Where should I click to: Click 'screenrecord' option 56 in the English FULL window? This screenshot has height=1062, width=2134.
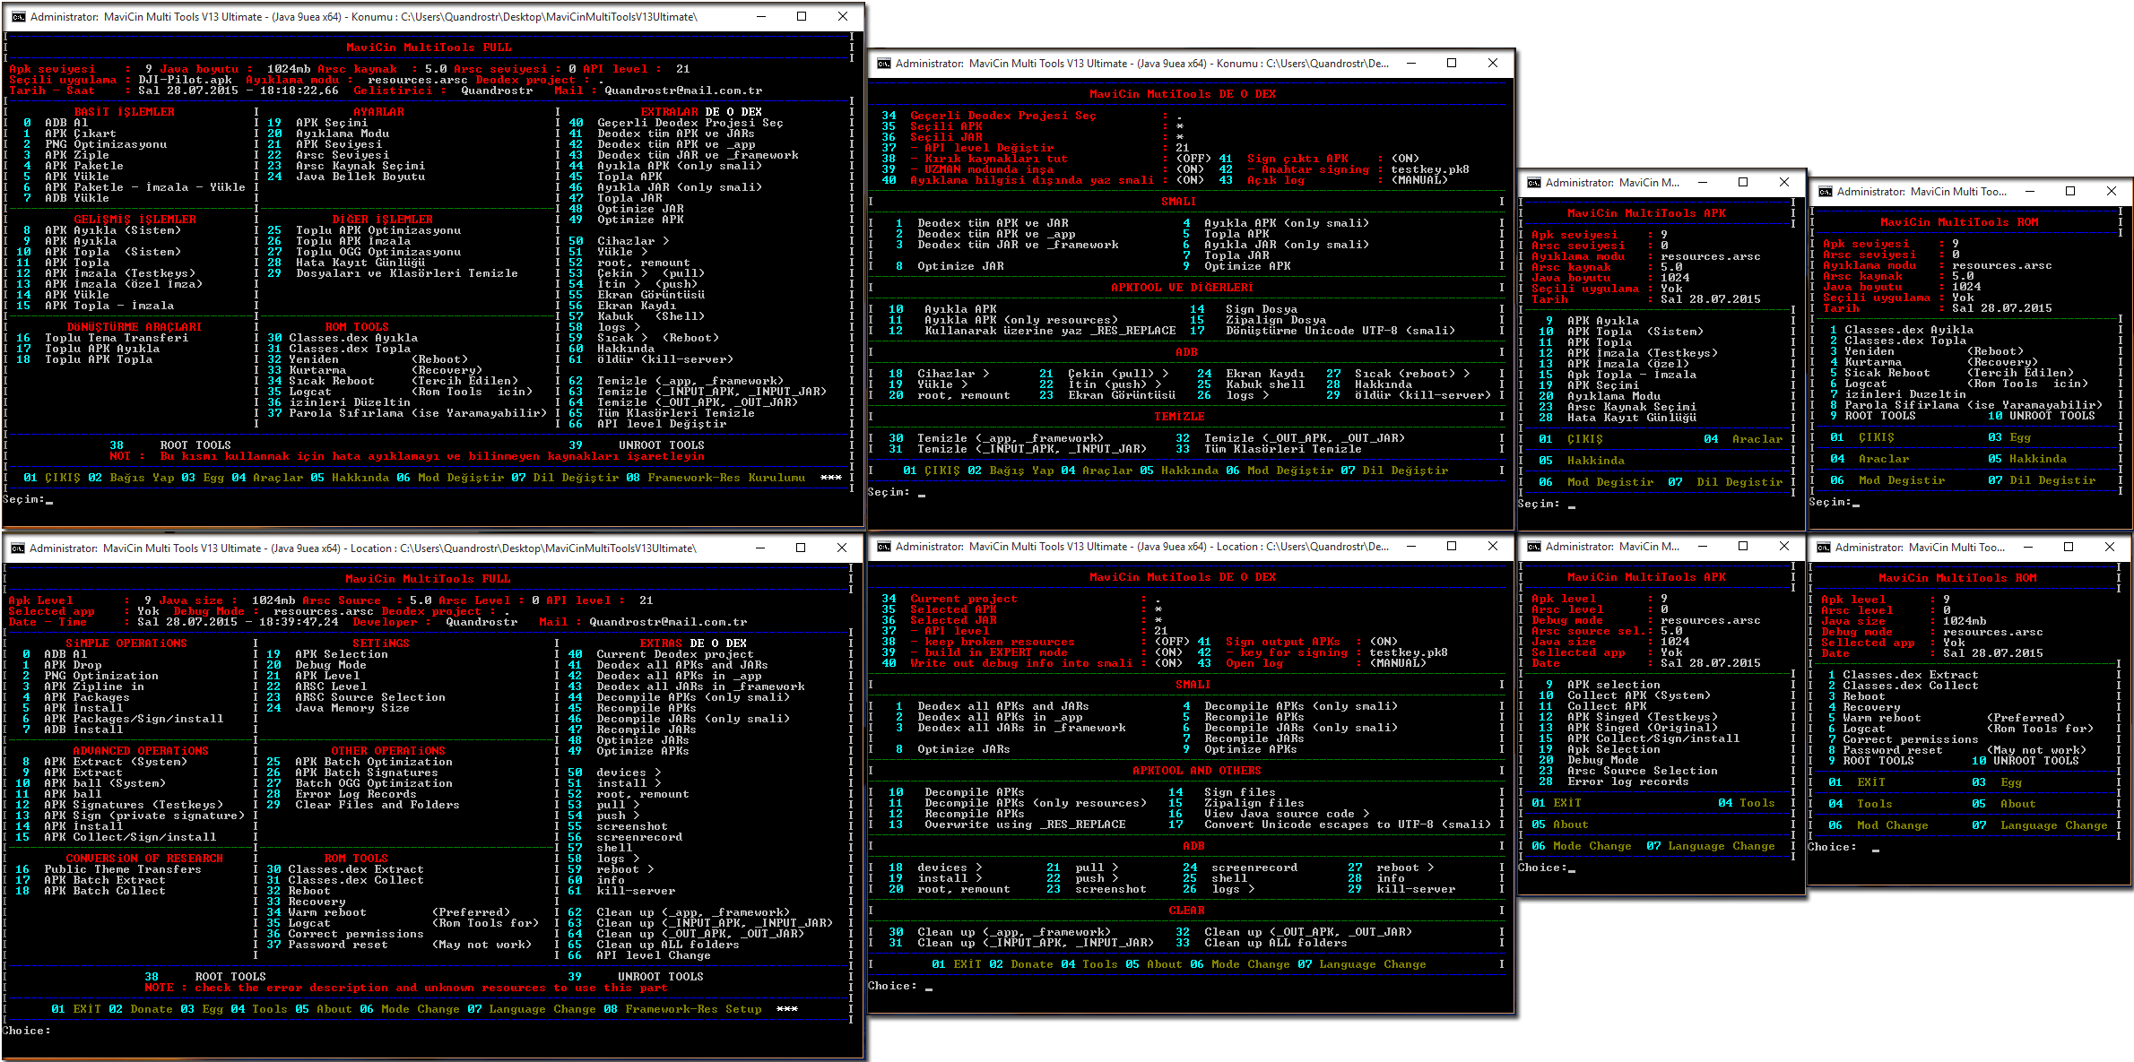tap(639, 837)
